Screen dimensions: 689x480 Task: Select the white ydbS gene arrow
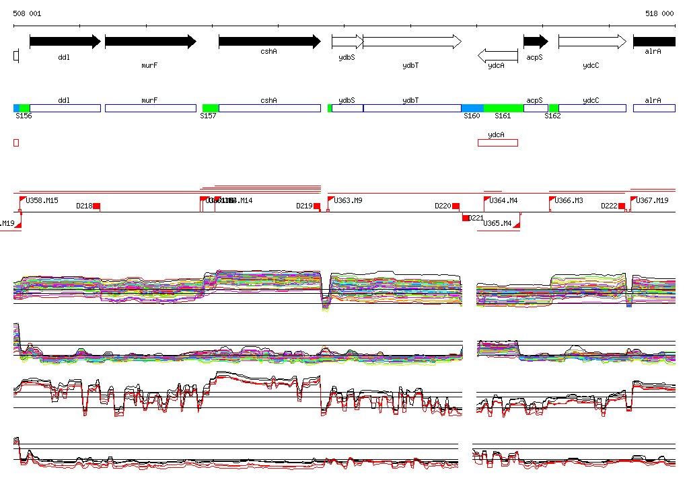(x=348, y=42)
